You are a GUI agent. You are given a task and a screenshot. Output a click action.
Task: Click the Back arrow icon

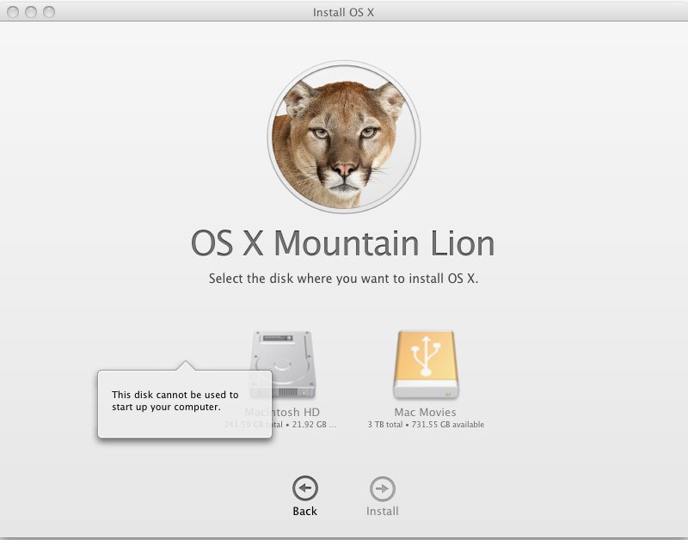pyautogui.click(x=305, y=488)
